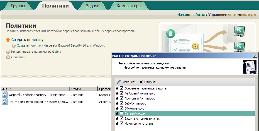Screen dimensions: 259x131
Task: Uncheck the Файловый Антивирус checkbox
Action: tap(122, 93)
